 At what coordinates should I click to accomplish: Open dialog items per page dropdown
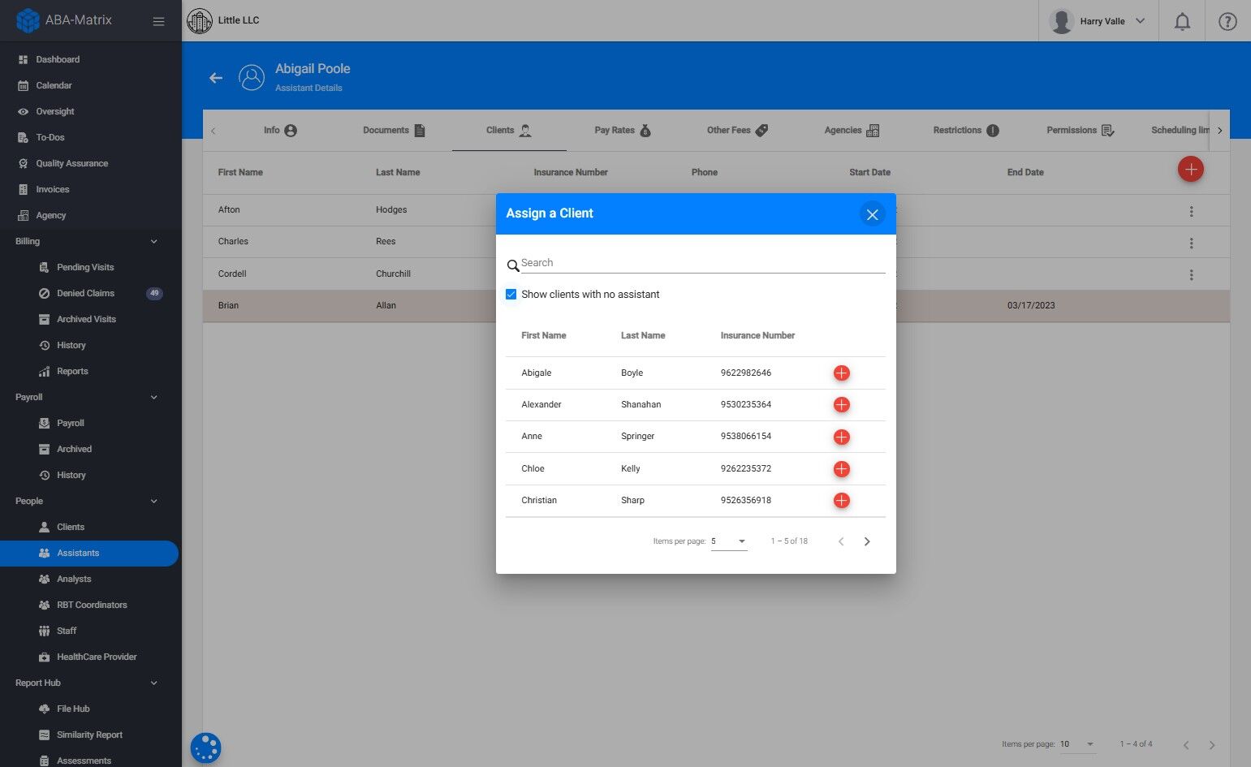728,541
